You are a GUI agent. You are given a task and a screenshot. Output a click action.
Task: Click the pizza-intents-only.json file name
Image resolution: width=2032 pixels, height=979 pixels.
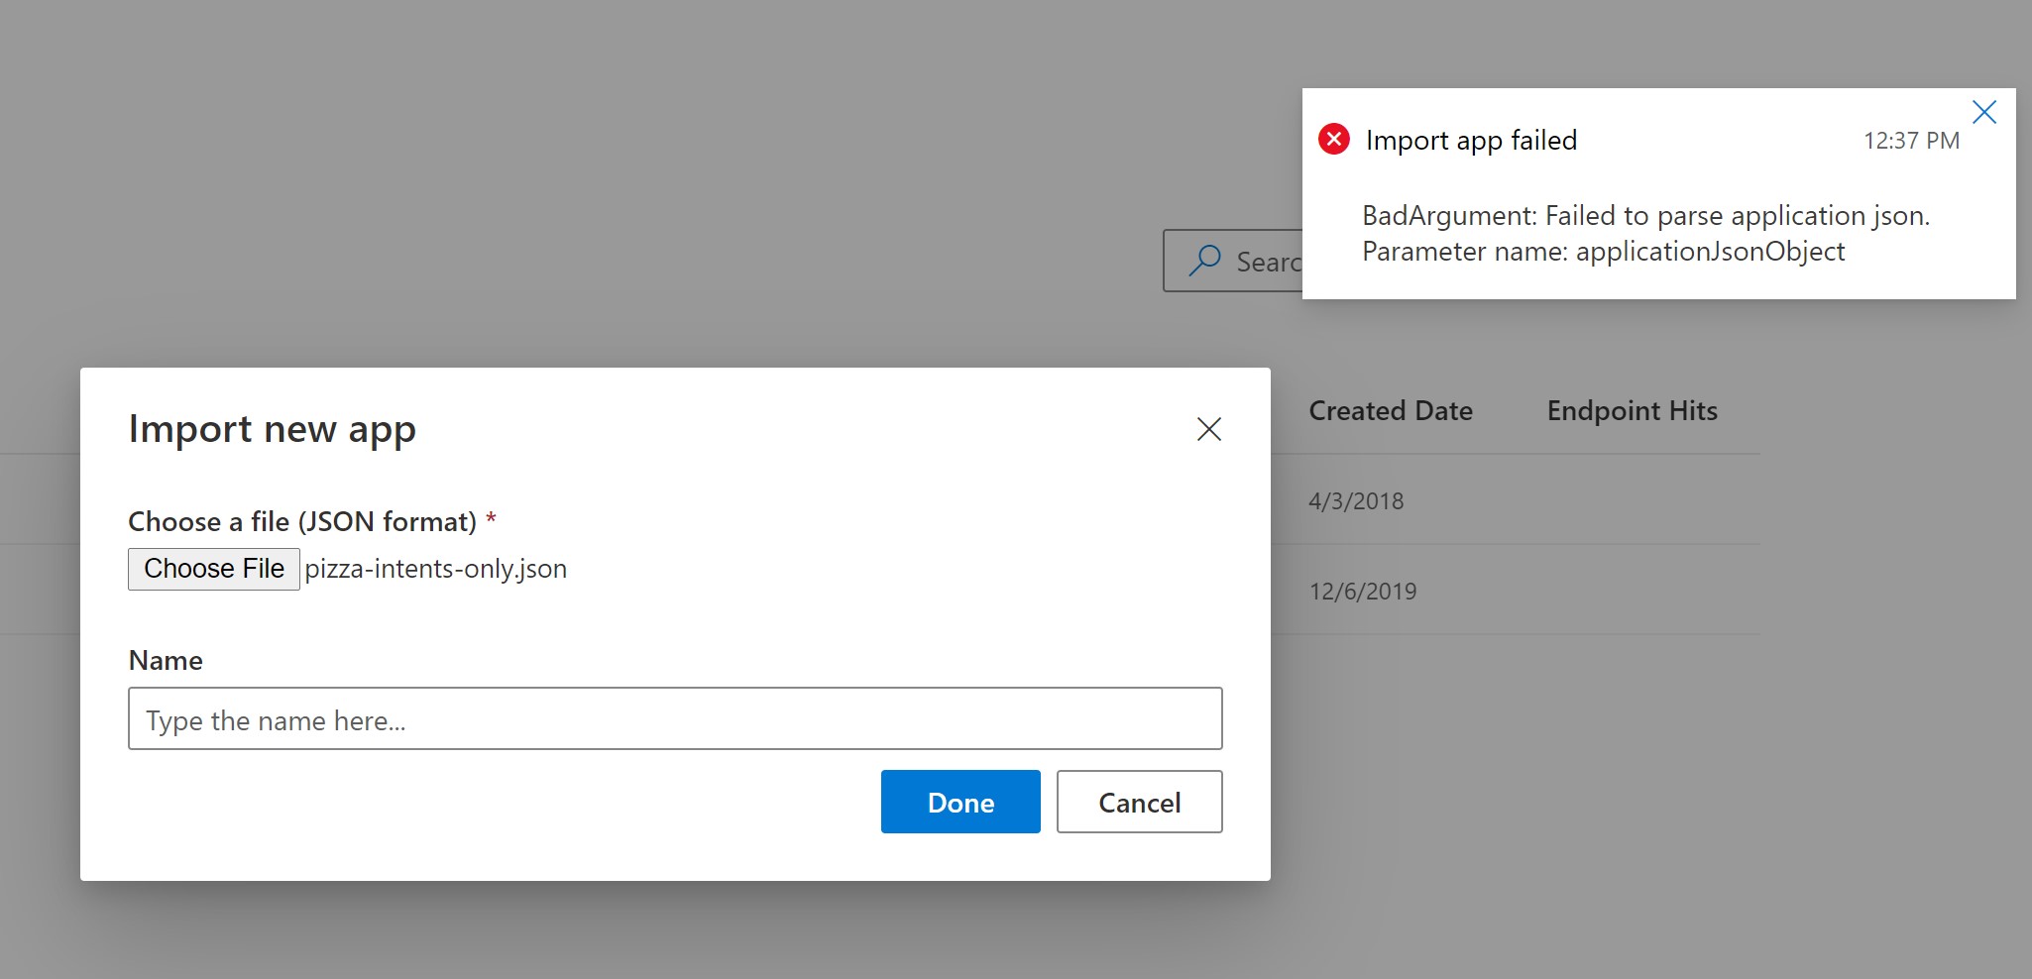tap(436, 569)
